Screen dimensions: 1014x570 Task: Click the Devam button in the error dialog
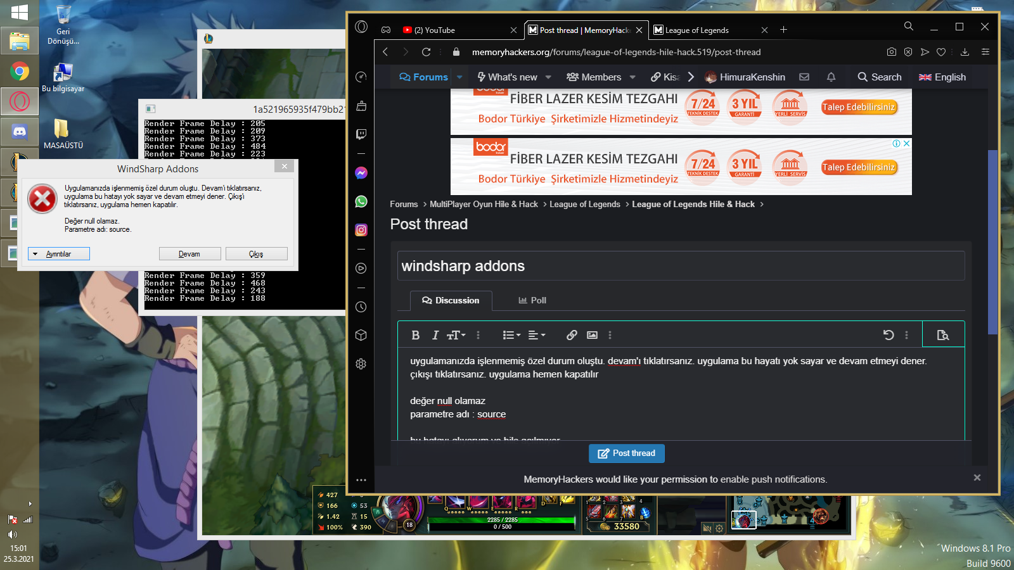tap(189, 254)
